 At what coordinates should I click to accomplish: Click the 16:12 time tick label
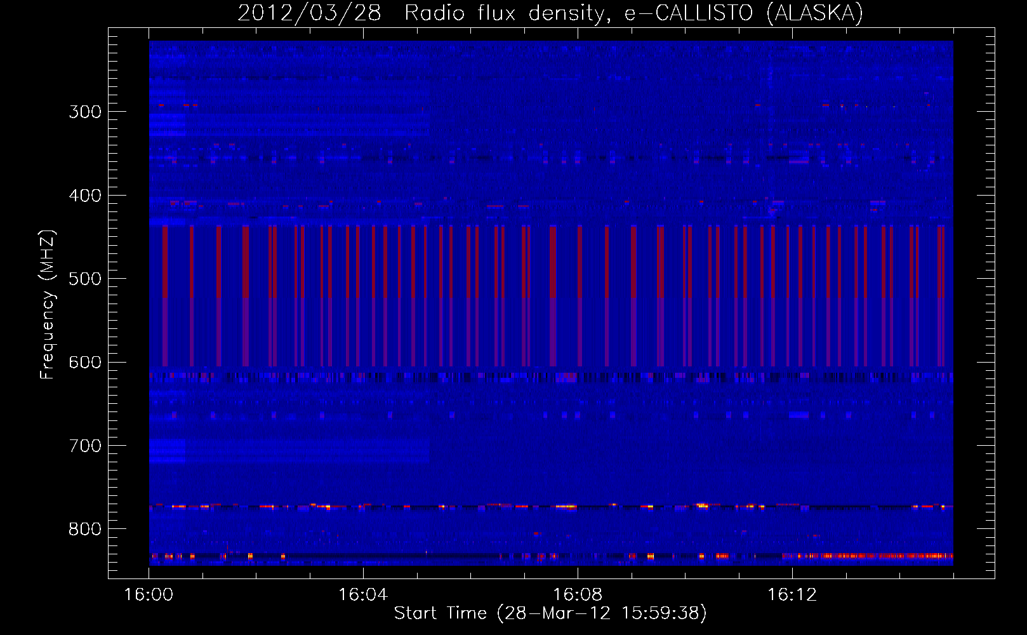(x=792, y=595)
